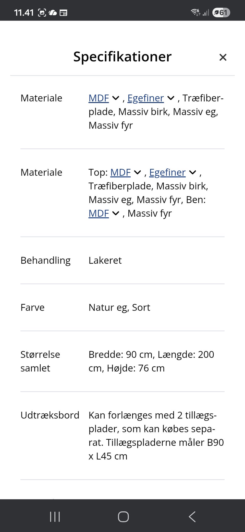Expand the MDF dropdown in first Materiale row
Viewport: 245px width, 532px height.
click(x=116, y=98)
